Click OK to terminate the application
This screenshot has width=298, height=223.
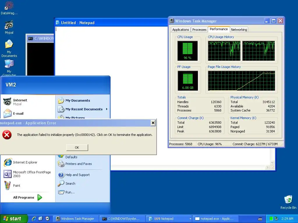coord(77,148)
